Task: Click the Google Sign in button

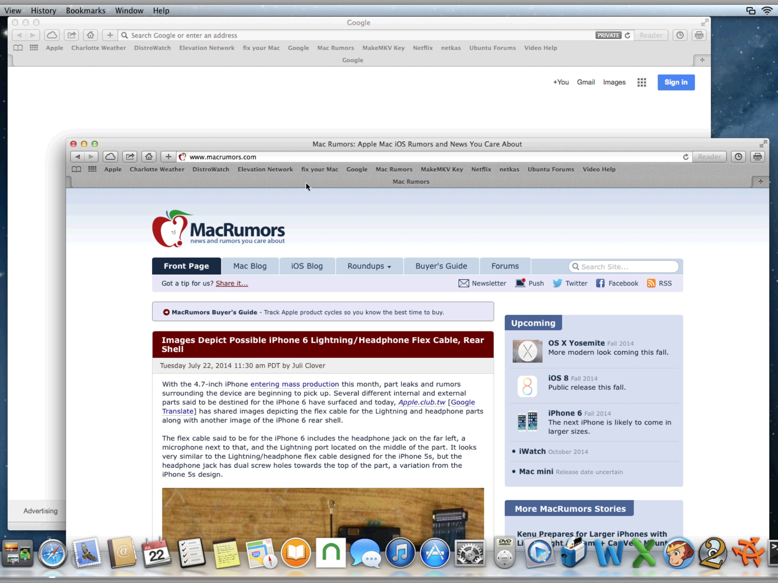Action: 676,82
